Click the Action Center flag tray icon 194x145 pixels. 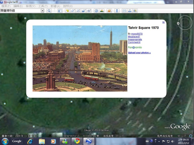coord(164,141)
